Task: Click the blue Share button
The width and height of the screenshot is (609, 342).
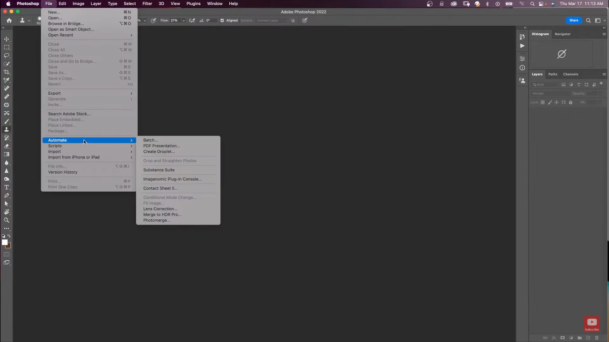Action: tap(574, 20)
